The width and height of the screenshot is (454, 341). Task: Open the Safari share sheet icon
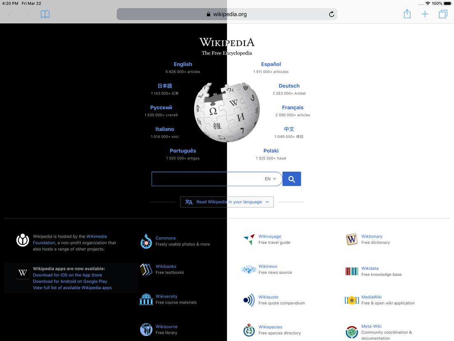[x=407, y=14]
